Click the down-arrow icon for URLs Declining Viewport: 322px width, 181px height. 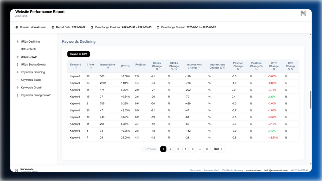tap(17, 41)
